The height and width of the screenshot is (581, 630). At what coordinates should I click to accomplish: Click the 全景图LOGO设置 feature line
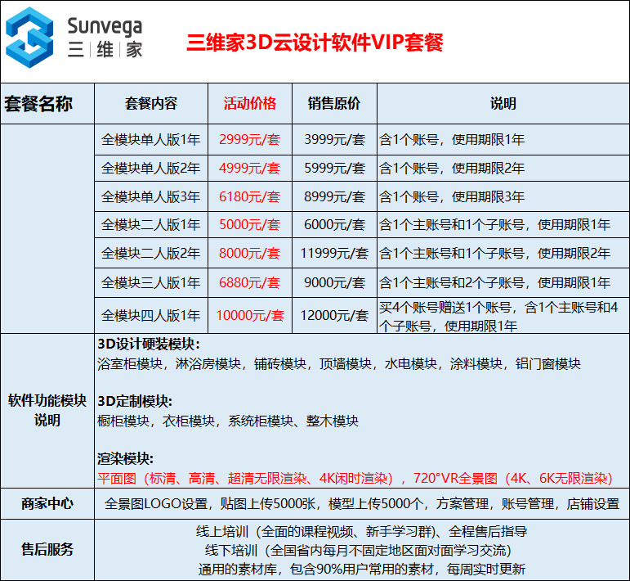[362, 504]
